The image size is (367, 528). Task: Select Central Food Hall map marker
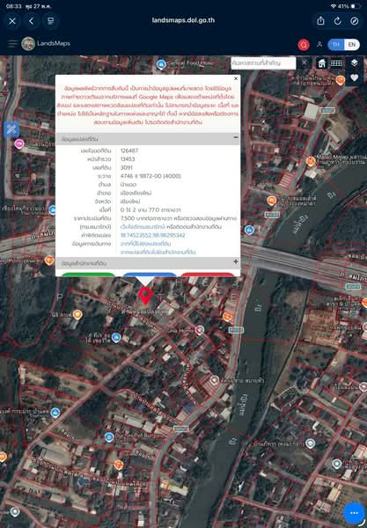coord(161,64)
